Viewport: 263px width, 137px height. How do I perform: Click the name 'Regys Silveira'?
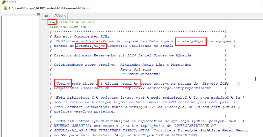pos(136,69)
